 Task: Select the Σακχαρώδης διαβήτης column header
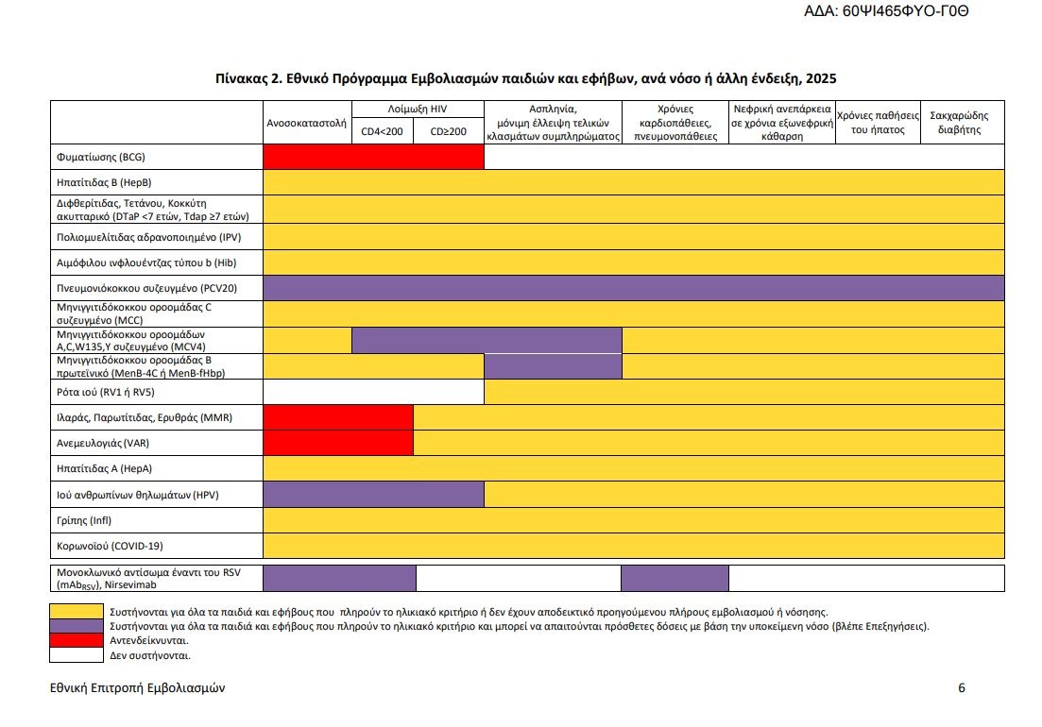tap(961, 123)
